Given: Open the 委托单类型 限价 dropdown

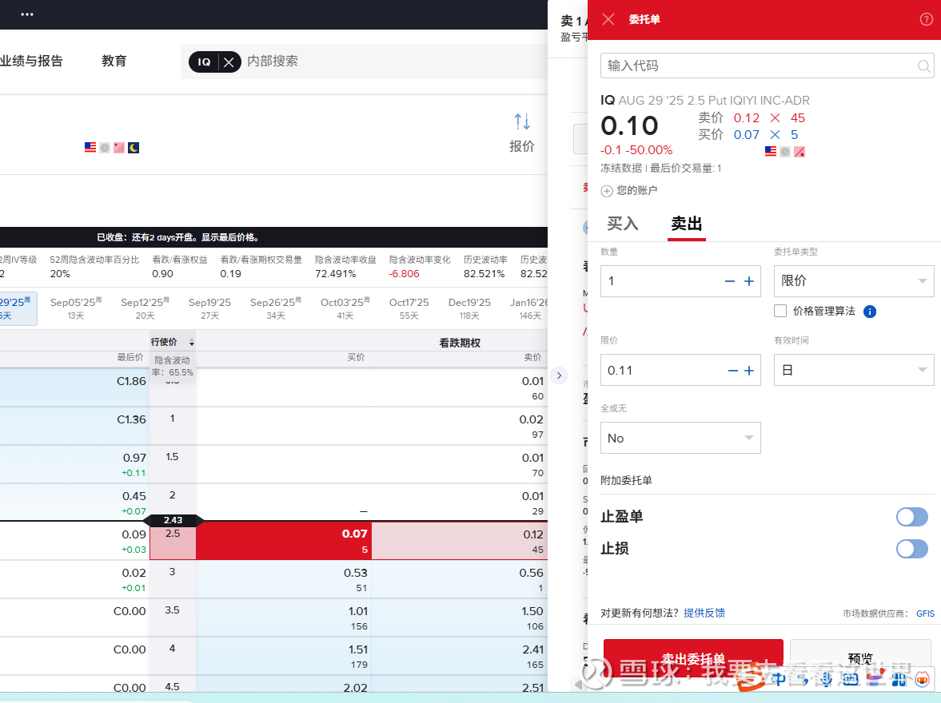Looking at the screenshot, I should pos(854,281).
